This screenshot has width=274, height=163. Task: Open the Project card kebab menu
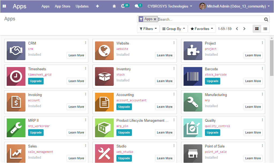[x=262, y=43]
